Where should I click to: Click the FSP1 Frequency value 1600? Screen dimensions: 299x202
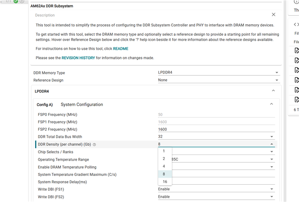[x=163, y=122]
